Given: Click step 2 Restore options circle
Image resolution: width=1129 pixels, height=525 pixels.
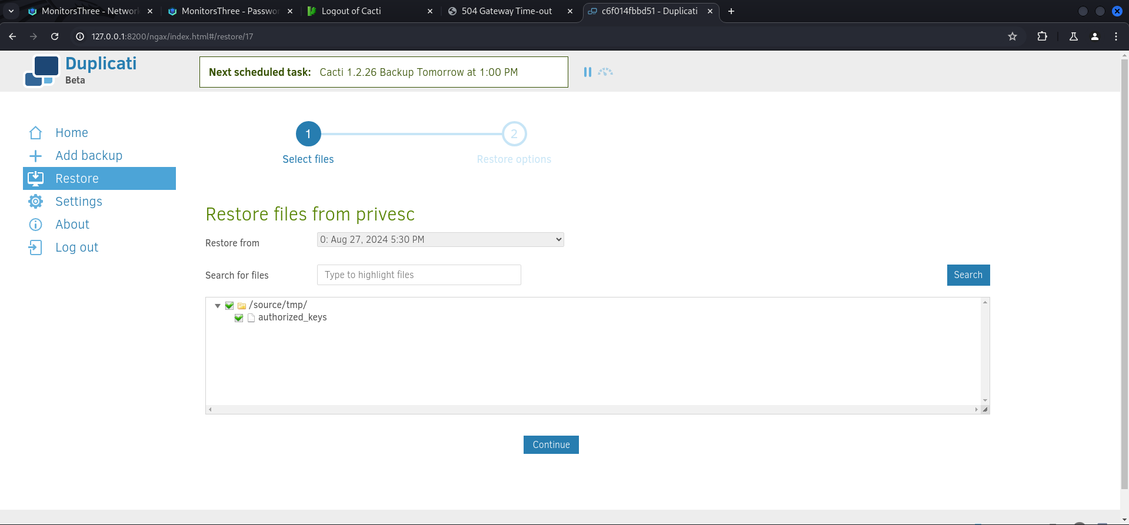Looking at the screenshot, I should pos(514,134).
